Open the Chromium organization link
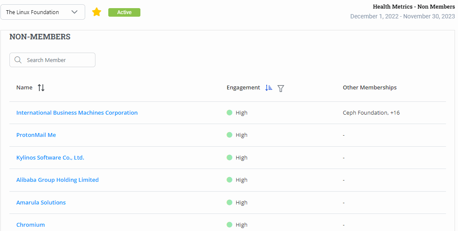458x231 pixels. pos(30,225)
